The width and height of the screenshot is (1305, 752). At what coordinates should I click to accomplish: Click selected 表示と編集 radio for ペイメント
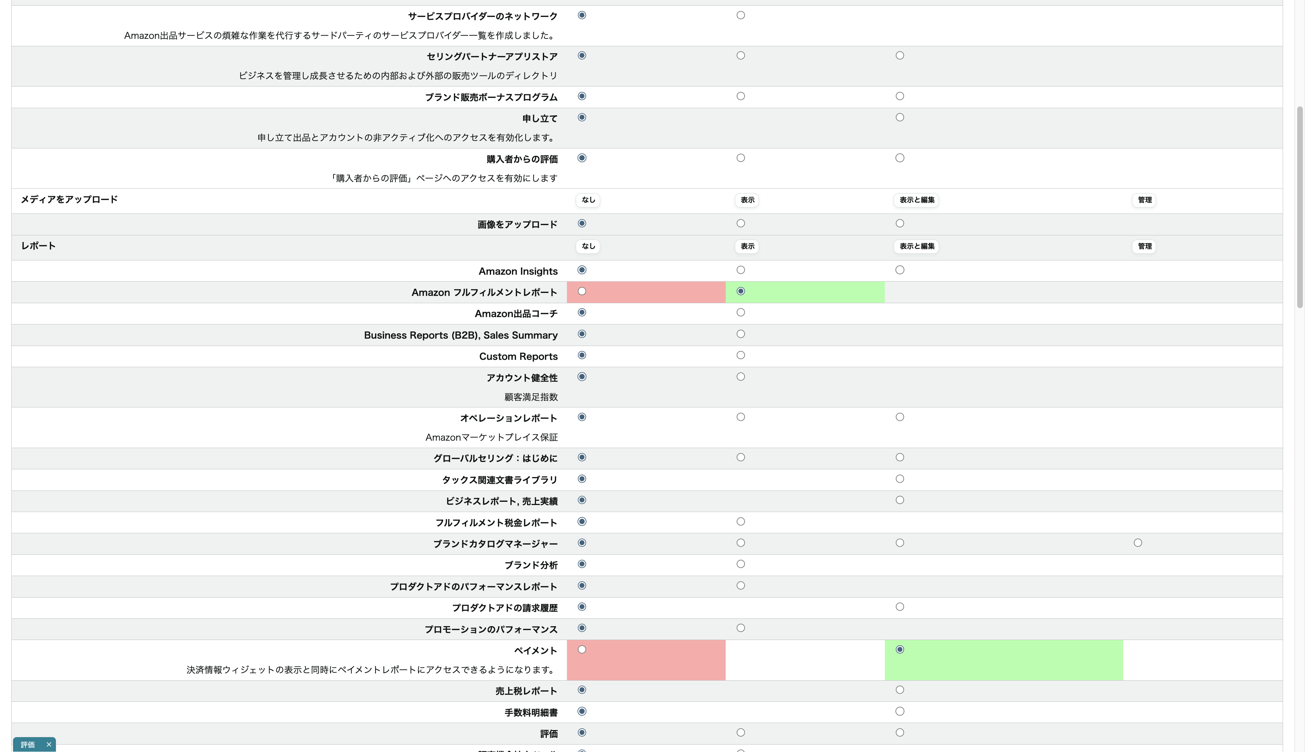(x=900, y=650)
